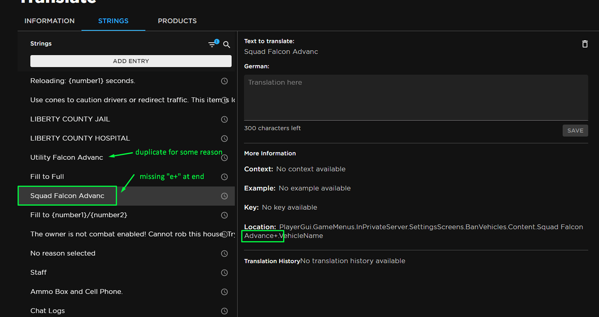This screenshot has height=317, width=599.
Task: Delete the current translation entry via trash icon
Action: (585, 44)
